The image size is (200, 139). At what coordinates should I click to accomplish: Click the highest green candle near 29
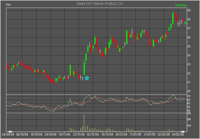pos(173,18)
